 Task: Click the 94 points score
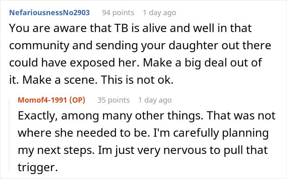click(x=118, y=13)
